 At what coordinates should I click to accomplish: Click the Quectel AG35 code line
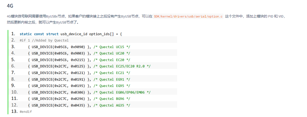[78, 105]
